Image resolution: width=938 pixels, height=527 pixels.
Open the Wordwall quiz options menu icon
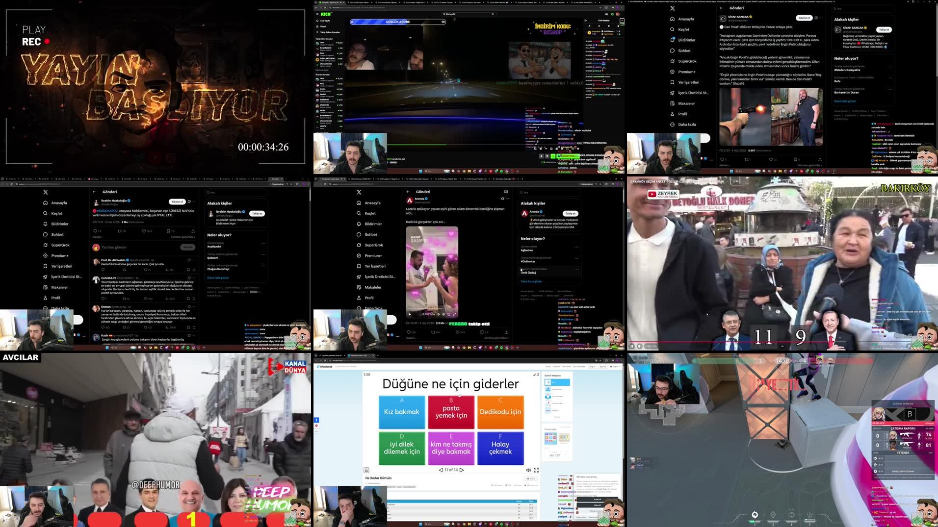tap(366, 470)
